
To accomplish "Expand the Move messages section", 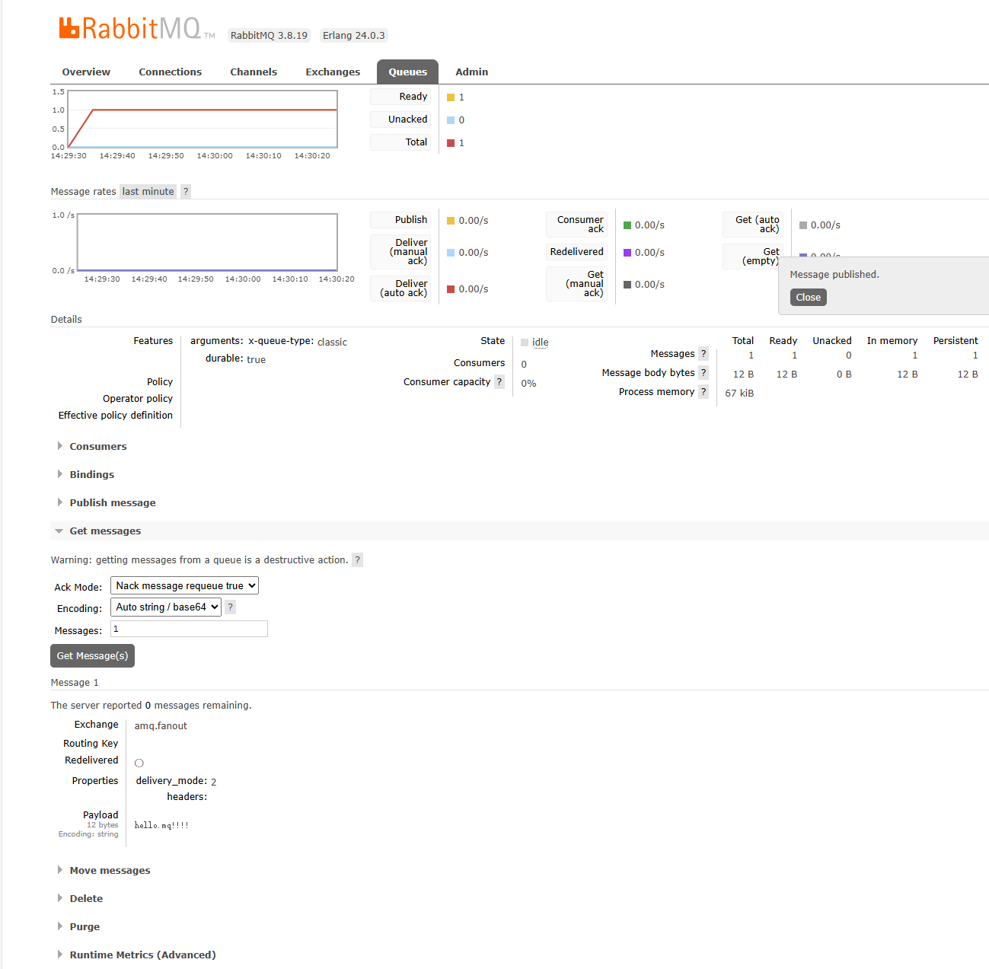I will [x=110, y=871].
